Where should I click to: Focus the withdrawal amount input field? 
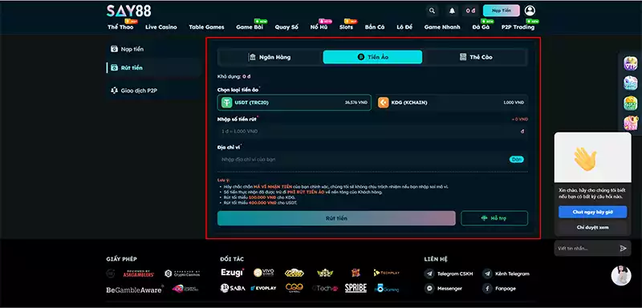pos(372,132)
